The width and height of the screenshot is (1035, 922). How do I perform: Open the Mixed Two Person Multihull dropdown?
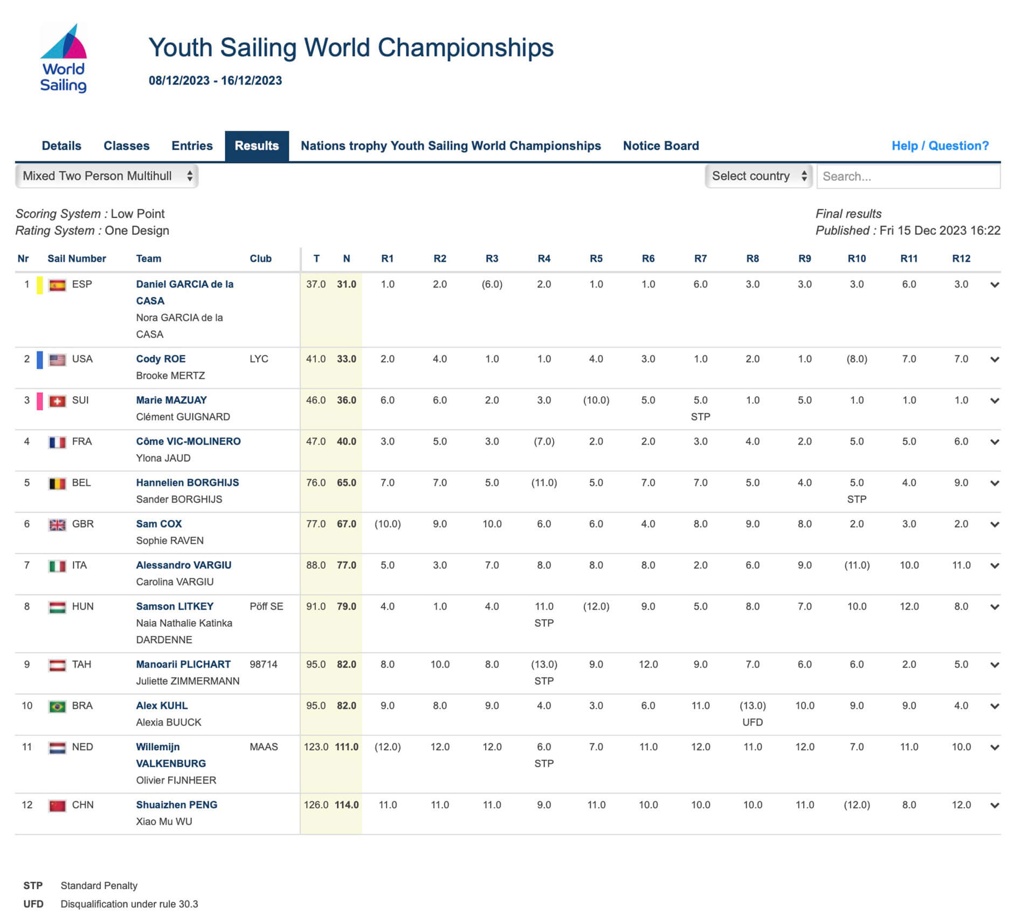107,176
